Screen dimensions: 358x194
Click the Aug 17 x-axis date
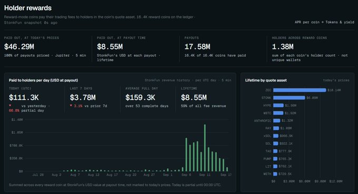click(112, 175)
